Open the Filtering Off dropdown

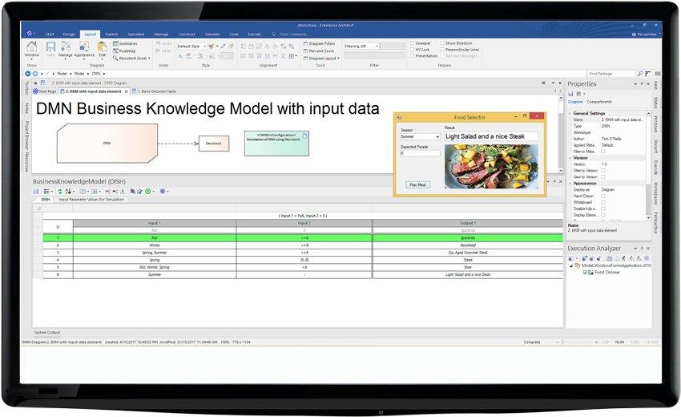pos(361,47)
